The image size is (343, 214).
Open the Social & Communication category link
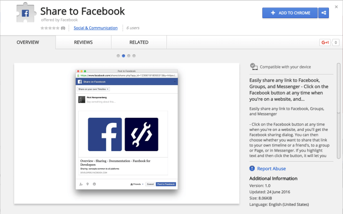[x=96, y=28]
